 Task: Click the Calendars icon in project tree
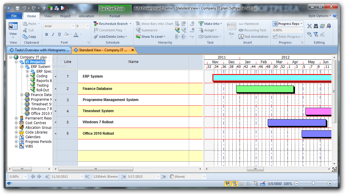(22, 137)
